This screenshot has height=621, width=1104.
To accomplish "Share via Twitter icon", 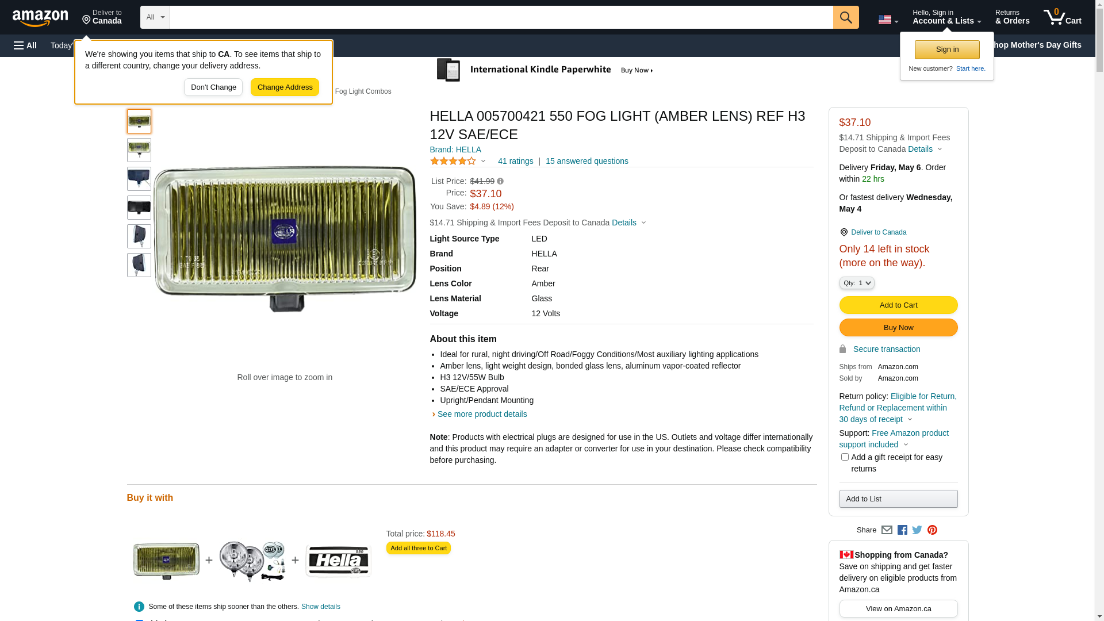I will tap(917, 530).
